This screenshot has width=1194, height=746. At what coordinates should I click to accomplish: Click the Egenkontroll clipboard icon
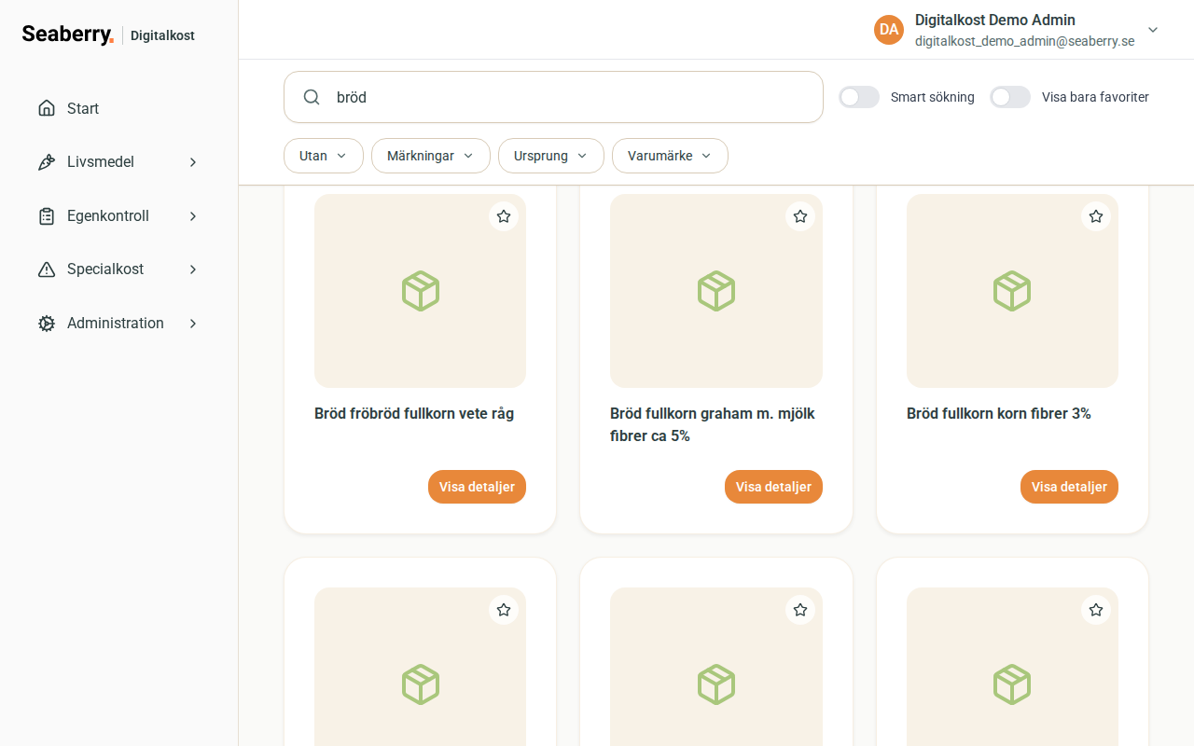(x=47, y=216)
